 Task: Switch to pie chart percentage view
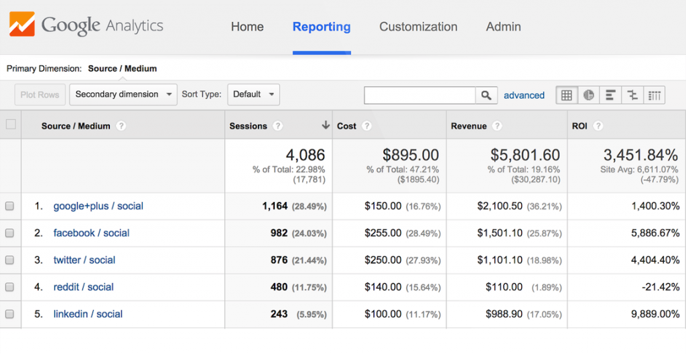588,95
